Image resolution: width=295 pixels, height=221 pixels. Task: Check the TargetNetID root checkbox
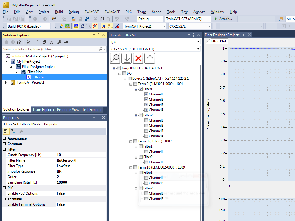coord(119,68)
